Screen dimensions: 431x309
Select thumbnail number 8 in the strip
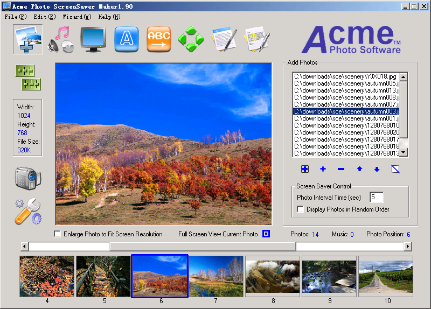click(x=273, y=277)
